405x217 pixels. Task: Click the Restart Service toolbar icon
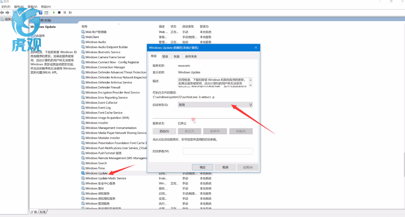tap(70, 13)
